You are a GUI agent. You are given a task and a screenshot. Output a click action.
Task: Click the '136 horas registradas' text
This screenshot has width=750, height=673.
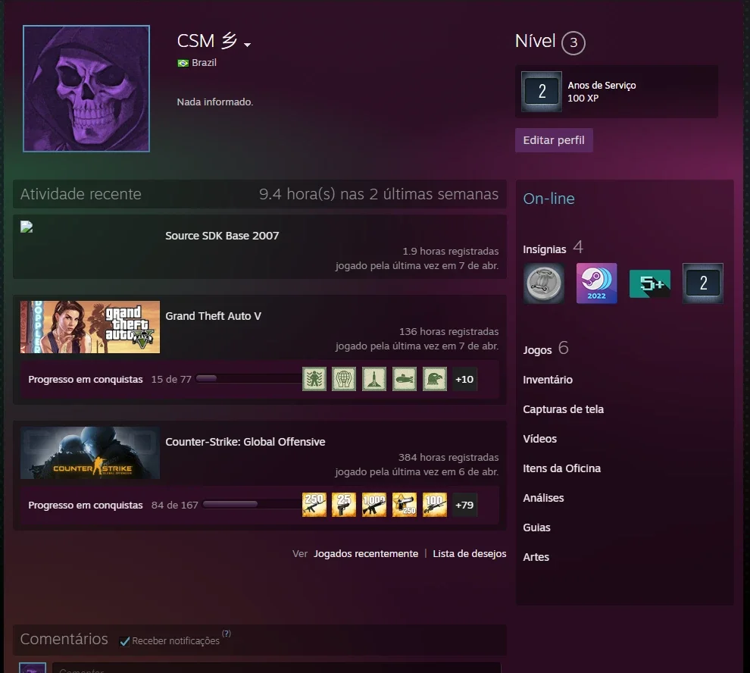[x=448, y=331]
